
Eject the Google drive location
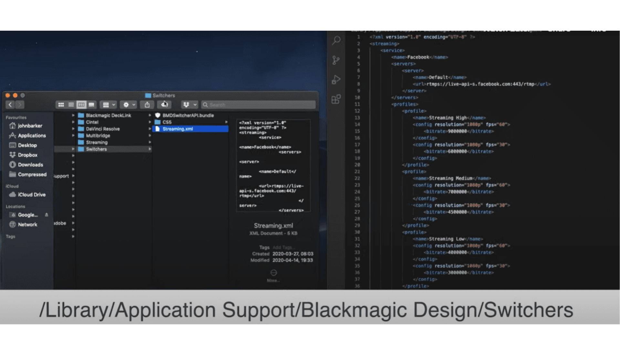[x=46, y=215]
